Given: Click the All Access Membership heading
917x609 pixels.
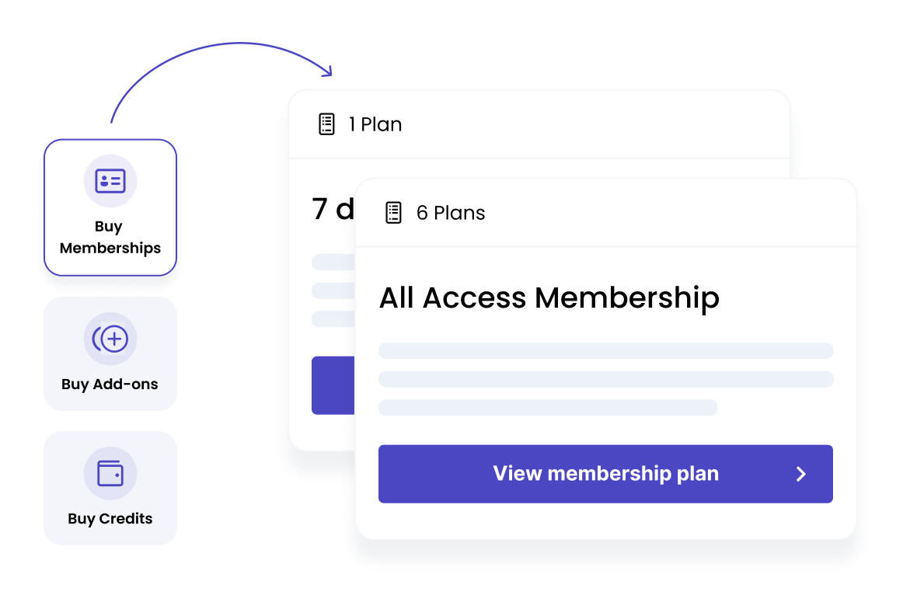Looking at the screenshot, I should [549, 298].
